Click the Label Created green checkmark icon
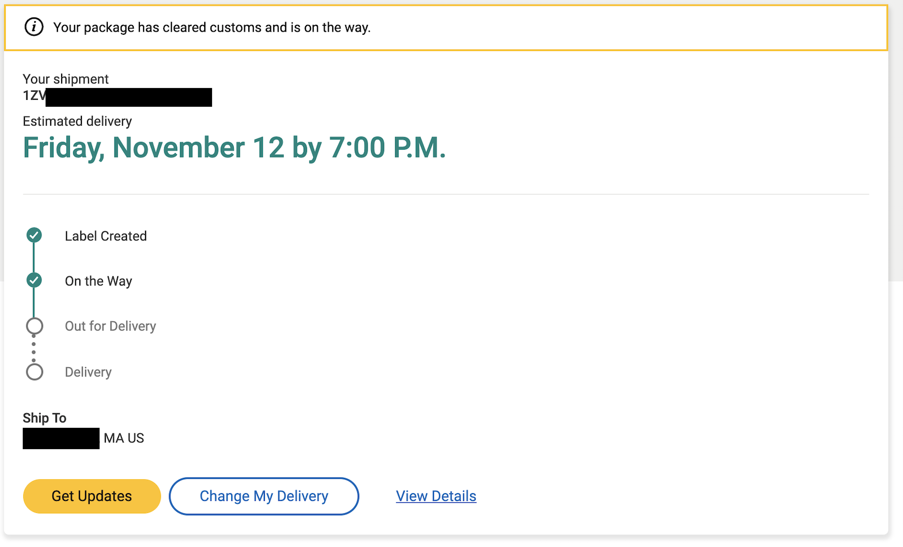The height and width of the screenshot is (547, 903). pos(34,235)
